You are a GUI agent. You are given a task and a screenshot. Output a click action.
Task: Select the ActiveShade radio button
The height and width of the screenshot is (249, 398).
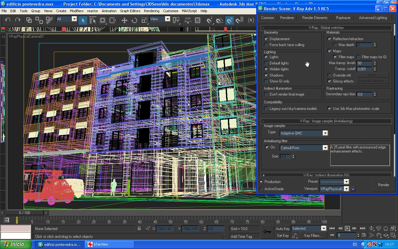[261, 189]
